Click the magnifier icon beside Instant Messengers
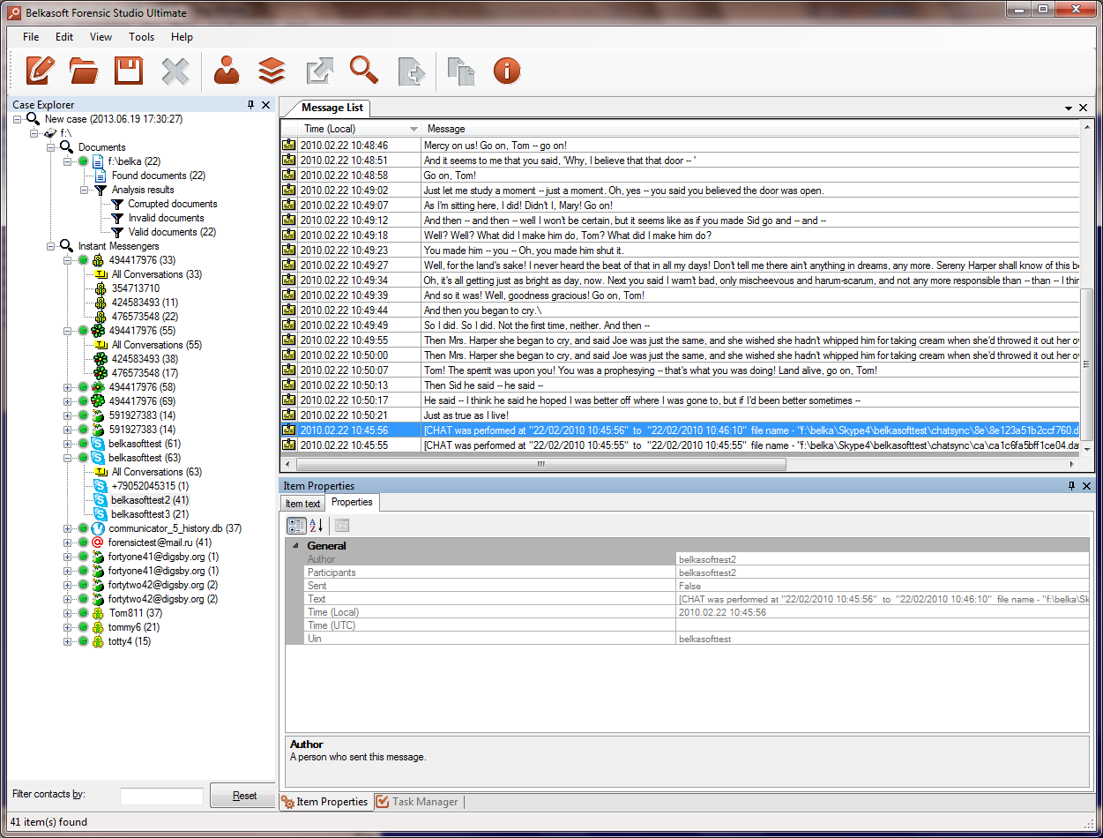This screenshot has width=1103, height=838. point(66,246)
